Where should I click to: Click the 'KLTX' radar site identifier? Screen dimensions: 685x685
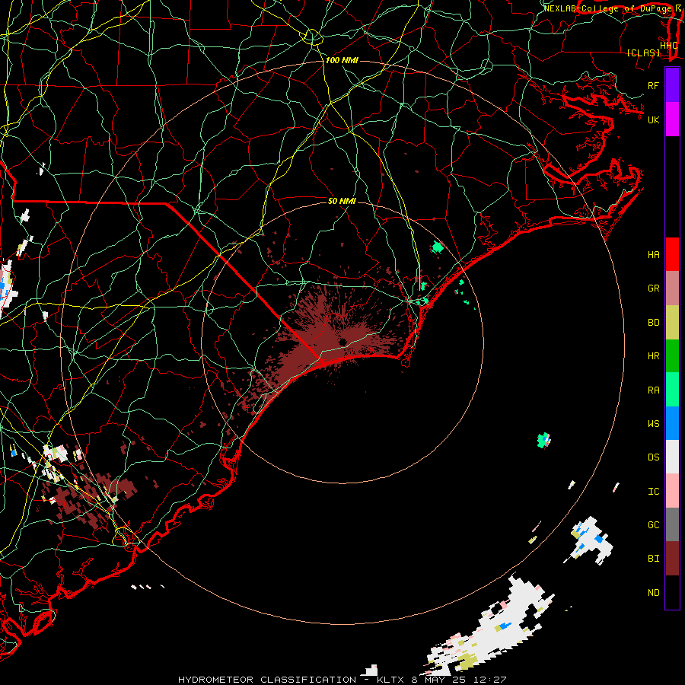[x=391, y=680]
